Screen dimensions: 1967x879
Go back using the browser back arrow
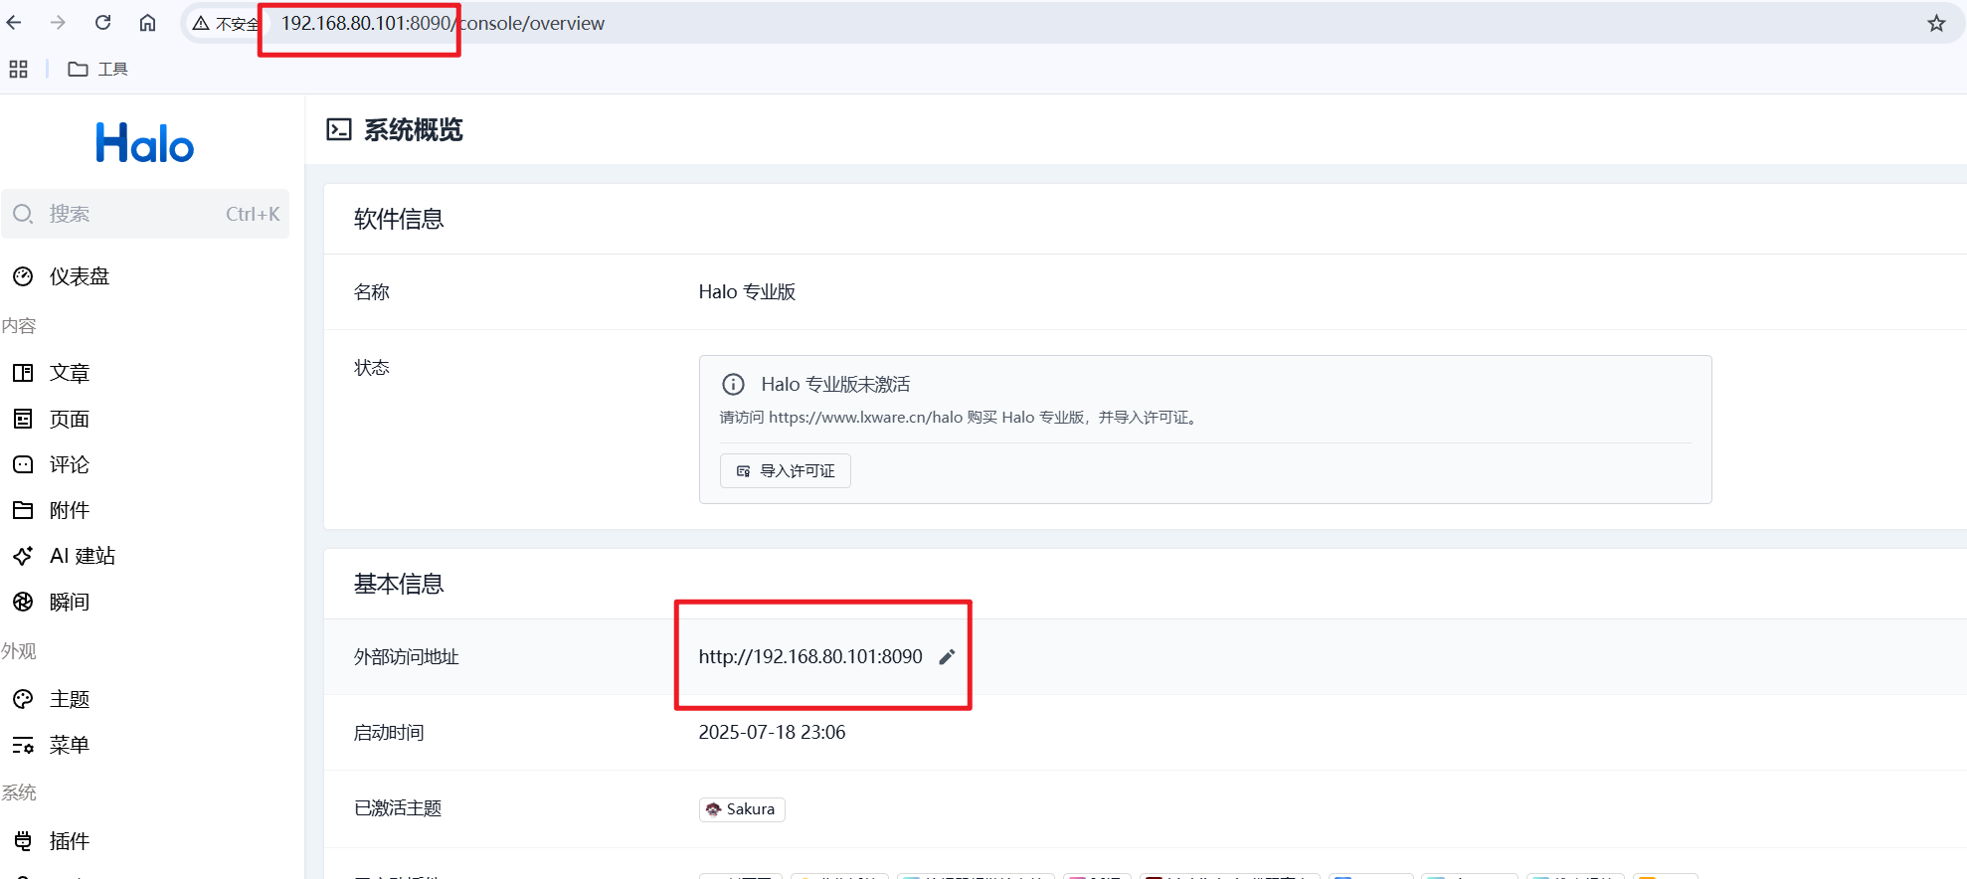tap(14, 23)
